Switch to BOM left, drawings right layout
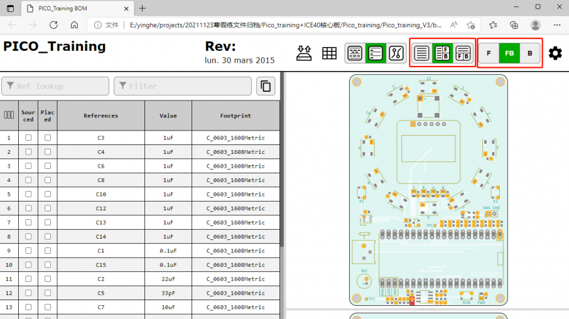Image resolution: width=569 pixels, height=319 pixels. 442,53
